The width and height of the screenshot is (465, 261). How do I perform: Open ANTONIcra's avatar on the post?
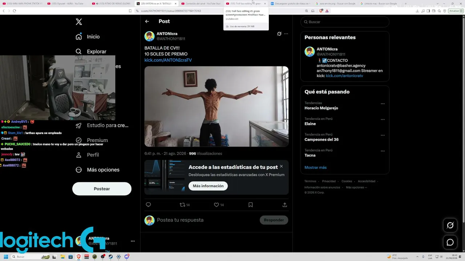click(x=149, y=36)
